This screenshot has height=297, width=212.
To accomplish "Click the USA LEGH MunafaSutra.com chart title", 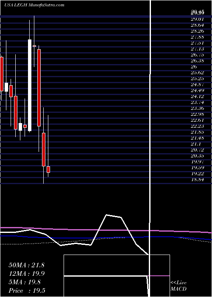I will [34, 5].
